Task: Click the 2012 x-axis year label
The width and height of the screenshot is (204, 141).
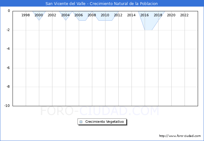Action: (118, 15)
